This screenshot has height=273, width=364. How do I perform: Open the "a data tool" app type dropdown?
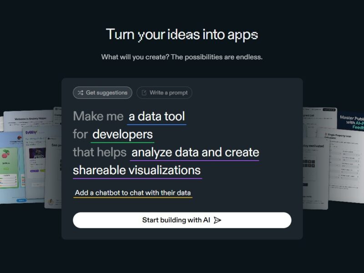coord(157,116)
